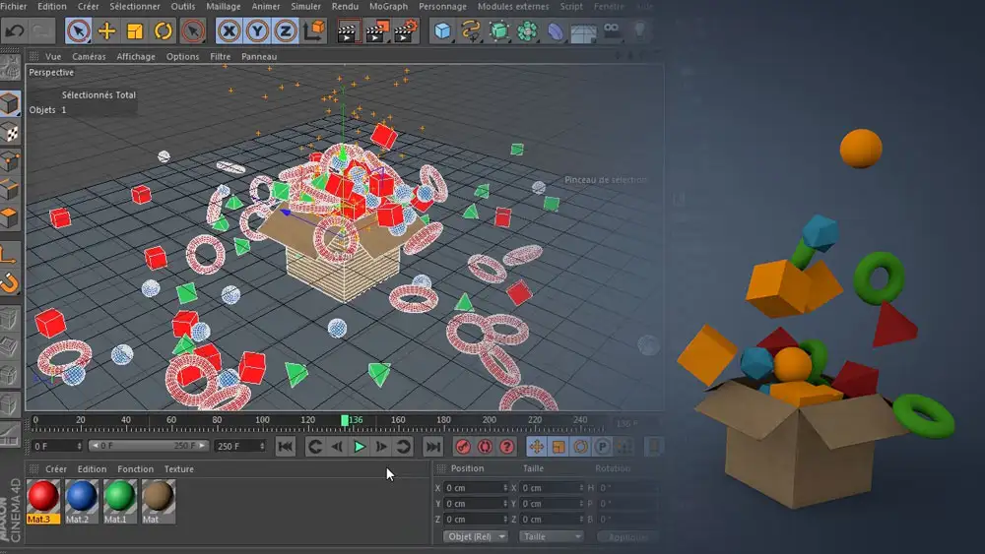
Task: Add a cube primitive object
Action: 442,31
